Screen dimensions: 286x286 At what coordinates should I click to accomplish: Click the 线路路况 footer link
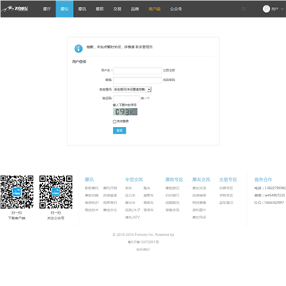click(172, 203)
